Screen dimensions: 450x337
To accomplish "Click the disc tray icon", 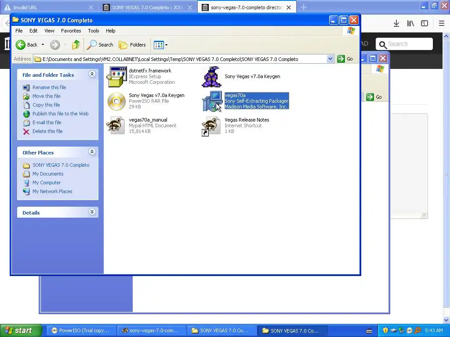I will click(410, 330).
